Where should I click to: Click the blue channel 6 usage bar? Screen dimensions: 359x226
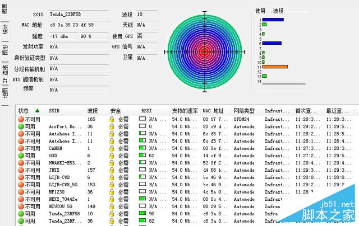271,43
